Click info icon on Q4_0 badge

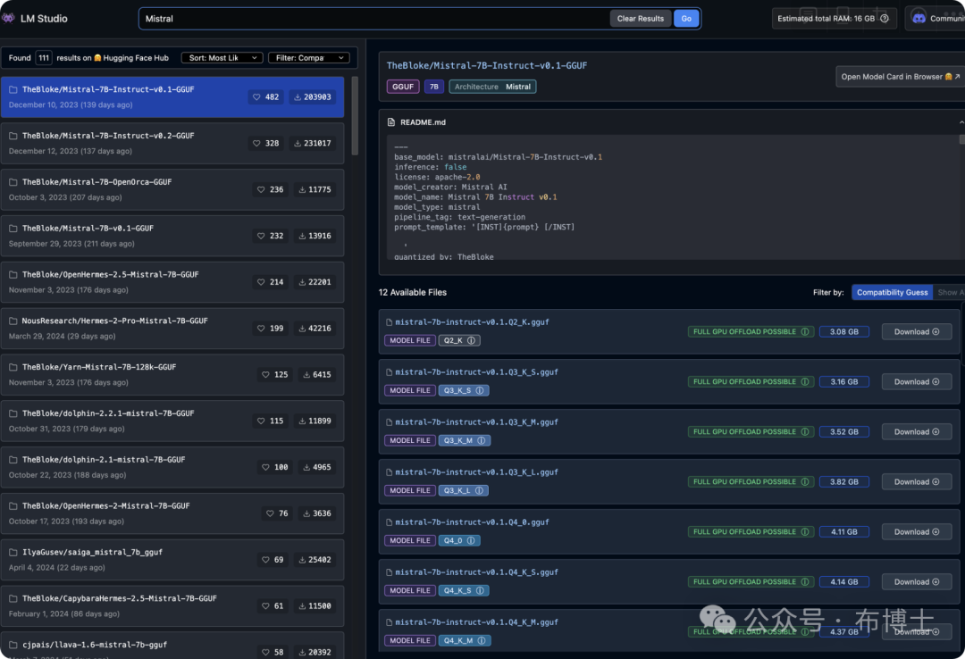(471, 540)
